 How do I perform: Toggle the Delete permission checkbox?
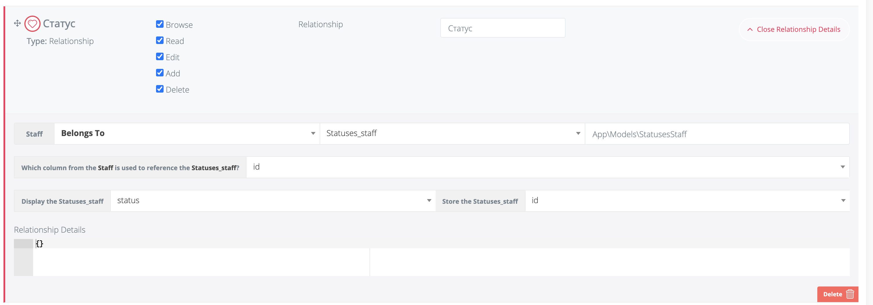click(160, 89)
